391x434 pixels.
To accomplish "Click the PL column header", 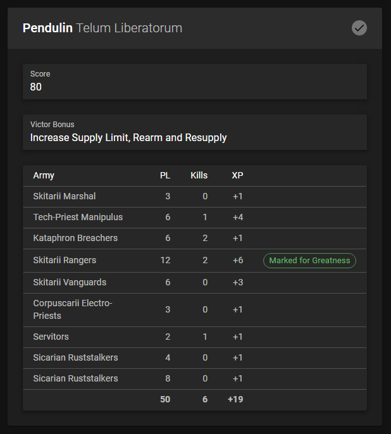I will [x=165, y=175].
